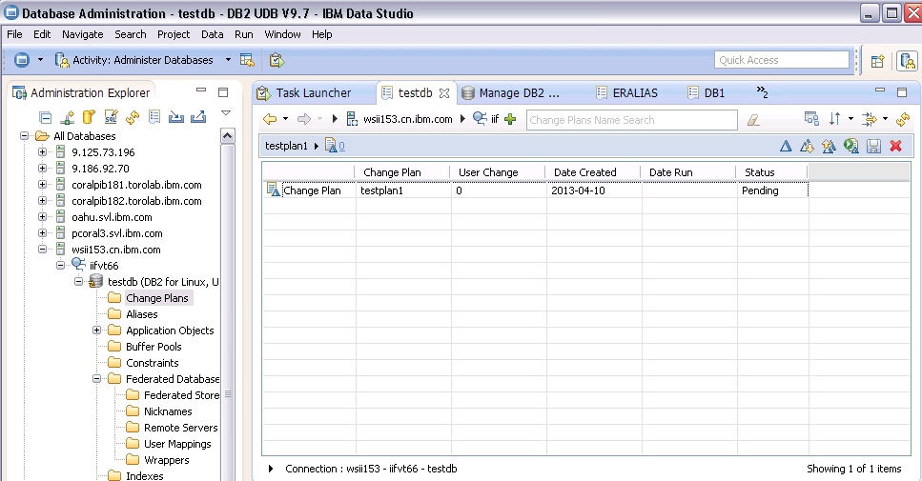Select the Nicknames folder
922x481 pixels.
pos(168,411)
